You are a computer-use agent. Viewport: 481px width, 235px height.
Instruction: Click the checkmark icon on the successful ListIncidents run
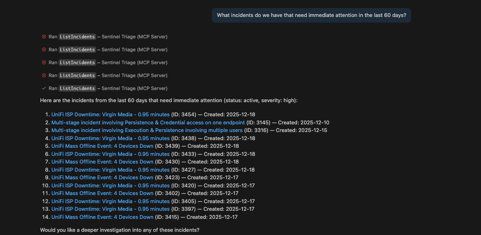point(44,88)
